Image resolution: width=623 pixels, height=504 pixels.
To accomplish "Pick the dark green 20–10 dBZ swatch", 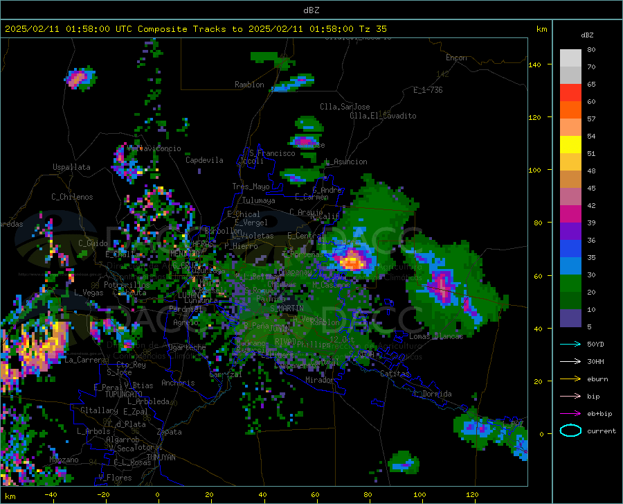I will click(570, 301).
